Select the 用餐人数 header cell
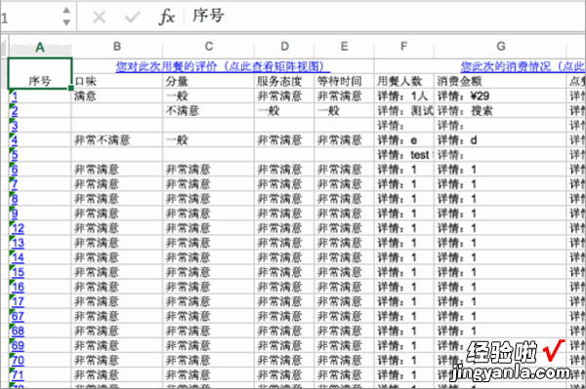The image size is (586, 389). [404, 81]
